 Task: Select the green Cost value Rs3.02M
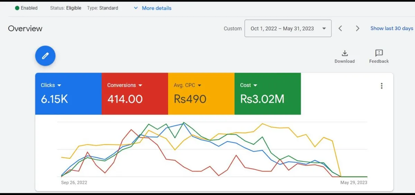(x=262, y=99)
